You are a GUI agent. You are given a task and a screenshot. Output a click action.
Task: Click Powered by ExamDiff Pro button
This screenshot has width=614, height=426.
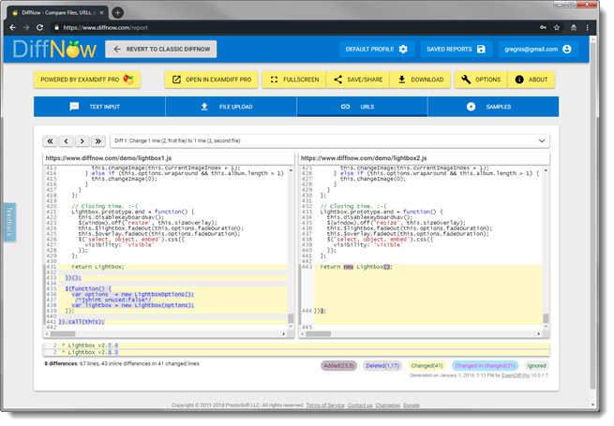[x=87, y=80]
